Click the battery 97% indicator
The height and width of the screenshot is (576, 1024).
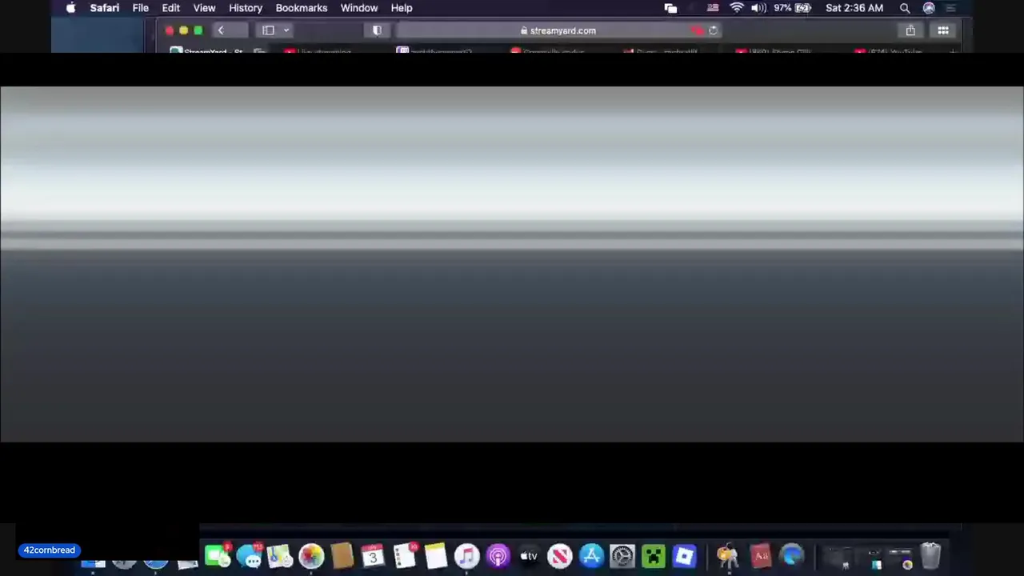792,8
